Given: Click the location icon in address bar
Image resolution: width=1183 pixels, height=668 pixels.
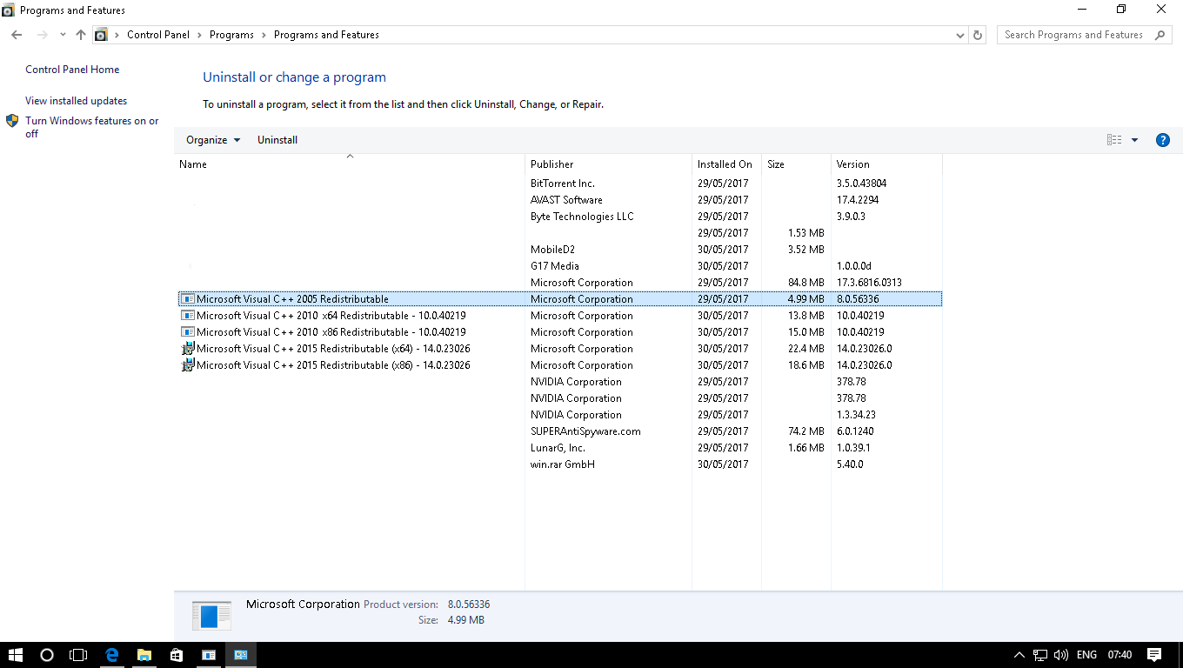Looking at the screenshot, I should (x=101, y=35).
